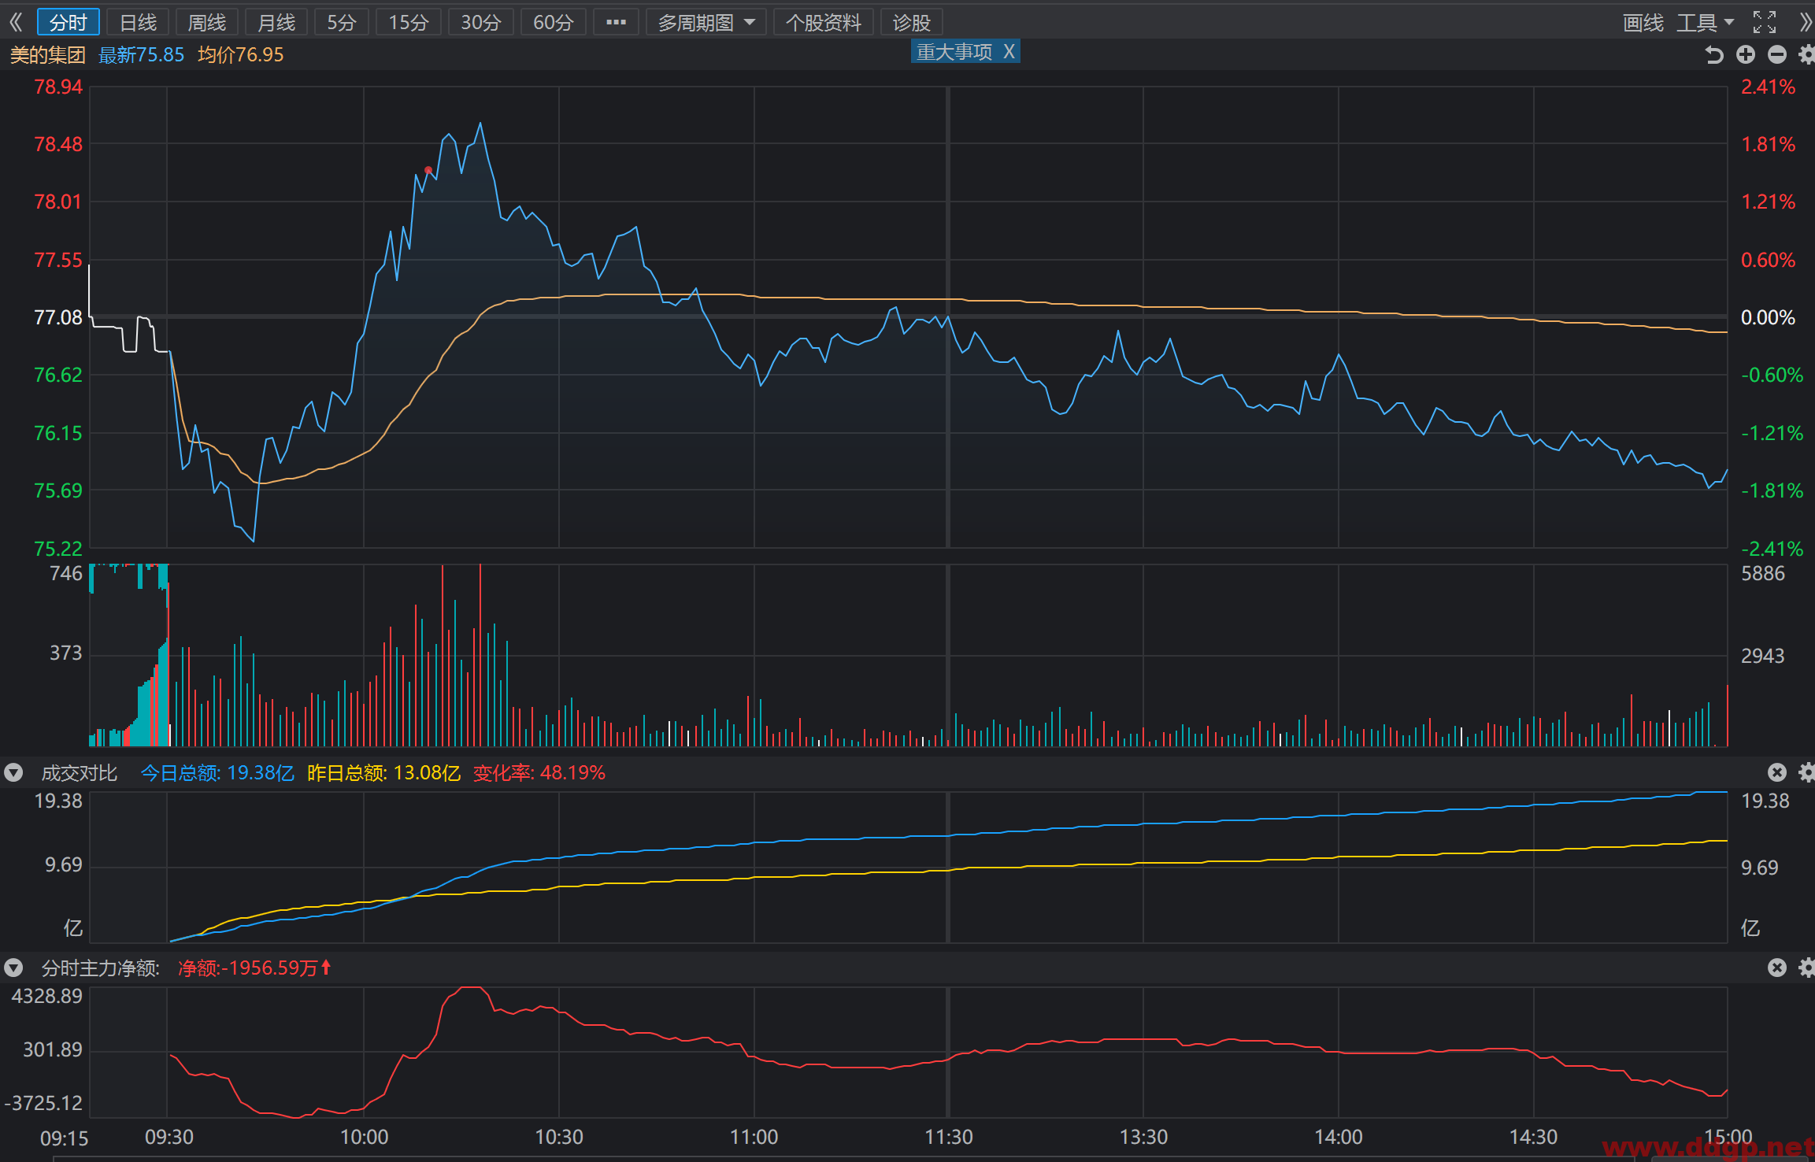Click the 0.00% percentage axis label

(1769, 317)
